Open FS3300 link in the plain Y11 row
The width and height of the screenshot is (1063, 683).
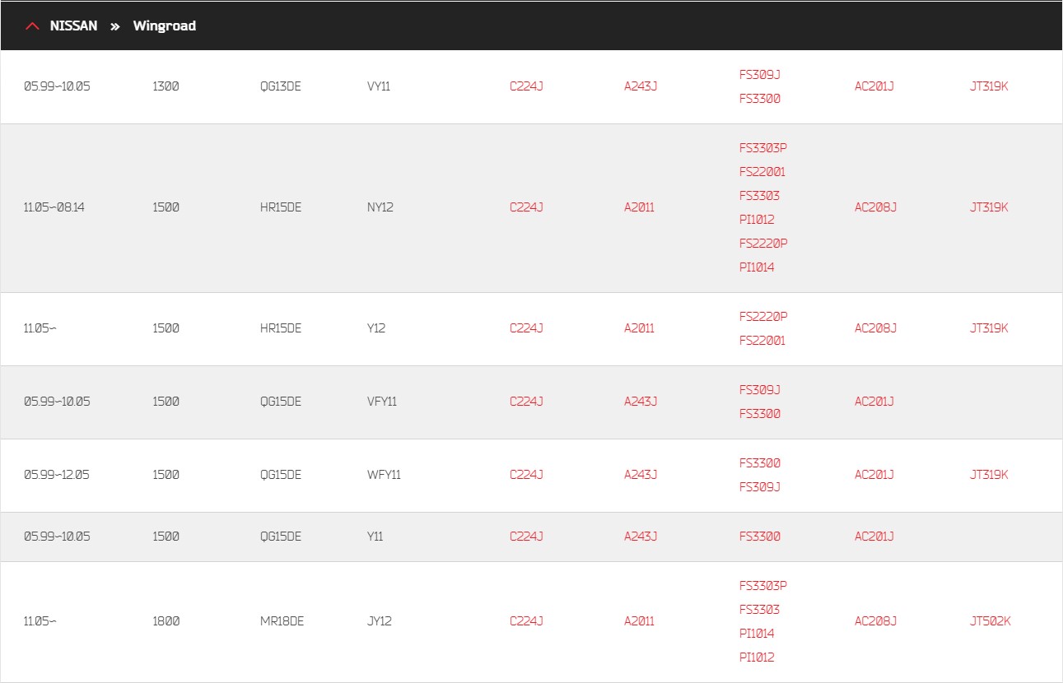click(760, 537)
